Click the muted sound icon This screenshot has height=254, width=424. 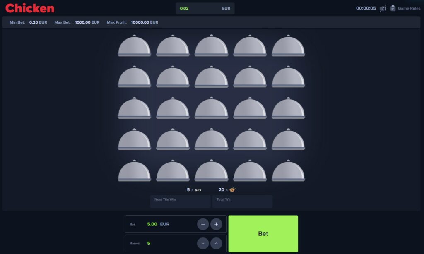(383, 8)
